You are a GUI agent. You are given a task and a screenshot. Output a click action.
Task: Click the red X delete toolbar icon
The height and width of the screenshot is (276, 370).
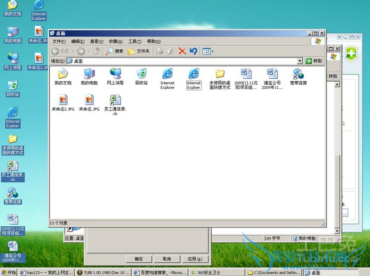[182, 52]
